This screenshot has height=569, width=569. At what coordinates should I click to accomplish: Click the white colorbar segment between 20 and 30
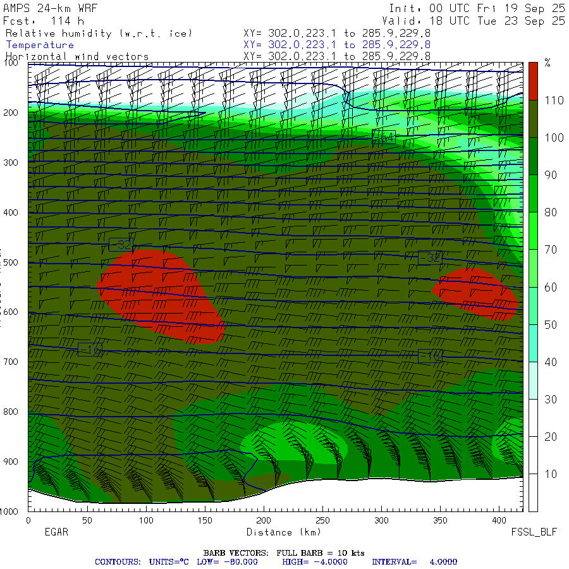coord(533,418)
